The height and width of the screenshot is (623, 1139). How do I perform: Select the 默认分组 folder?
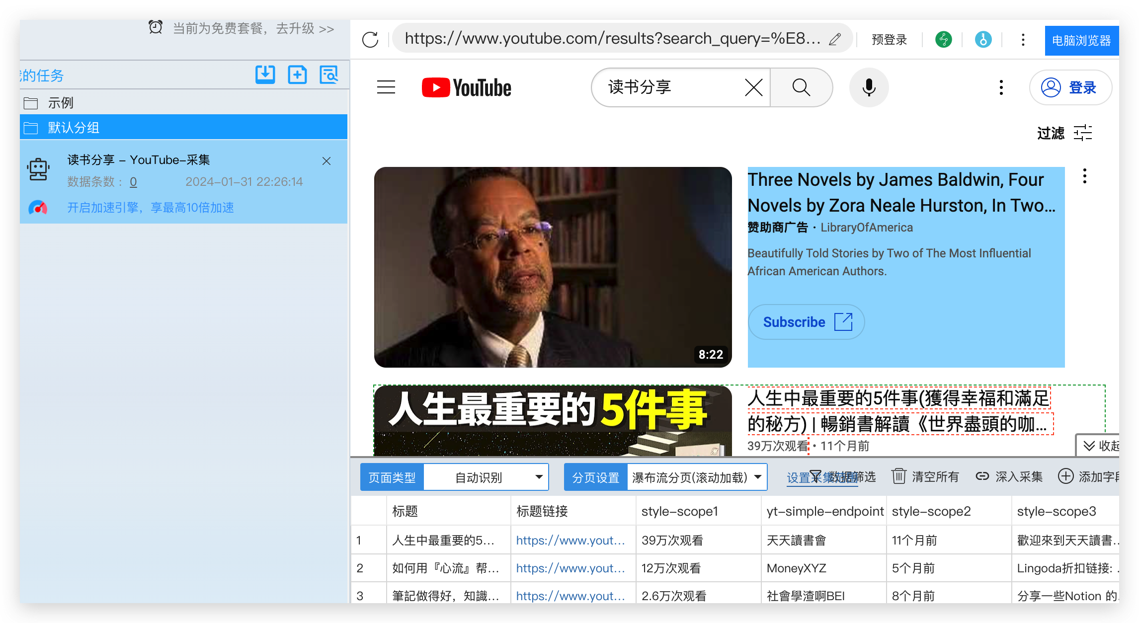183,128
